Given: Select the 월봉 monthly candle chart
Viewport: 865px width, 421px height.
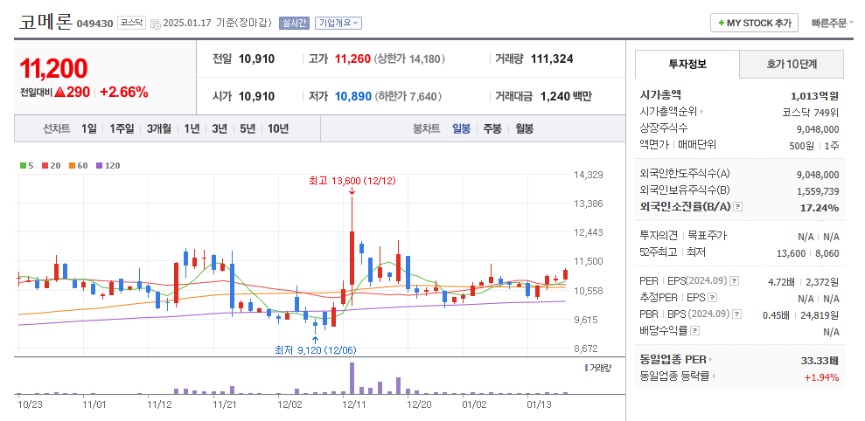Looking at the screenshot, I should (x=524, y=129).
